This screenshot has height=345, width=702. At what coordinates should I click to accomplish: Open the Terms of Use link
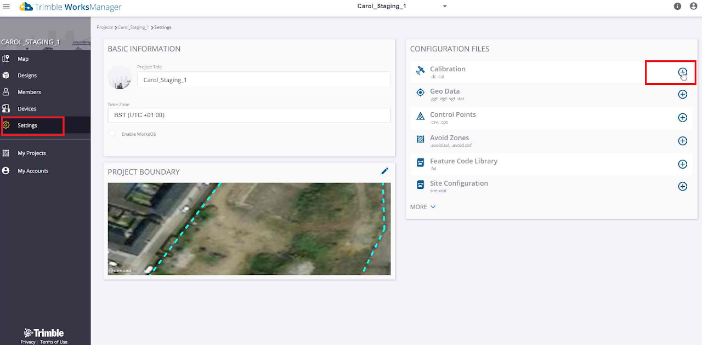click(x=54, y=342)
